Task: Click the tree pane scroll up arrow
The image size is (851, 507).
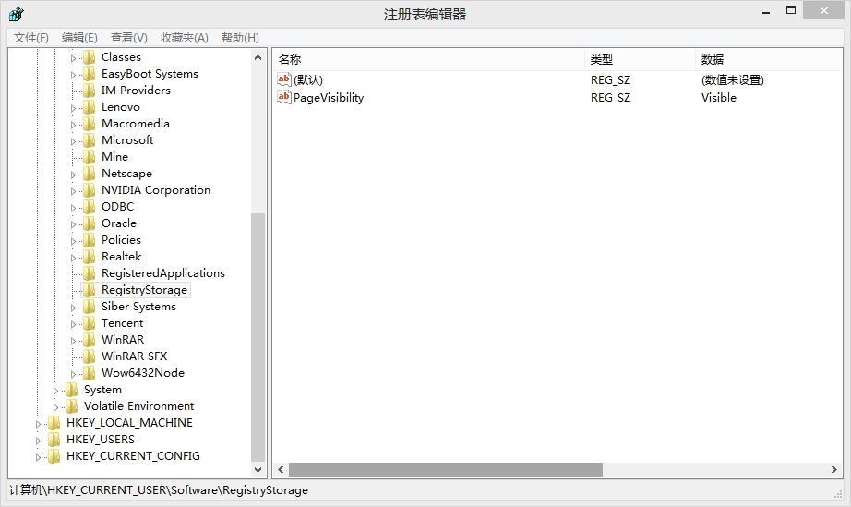Action: [x=258, y=57]
